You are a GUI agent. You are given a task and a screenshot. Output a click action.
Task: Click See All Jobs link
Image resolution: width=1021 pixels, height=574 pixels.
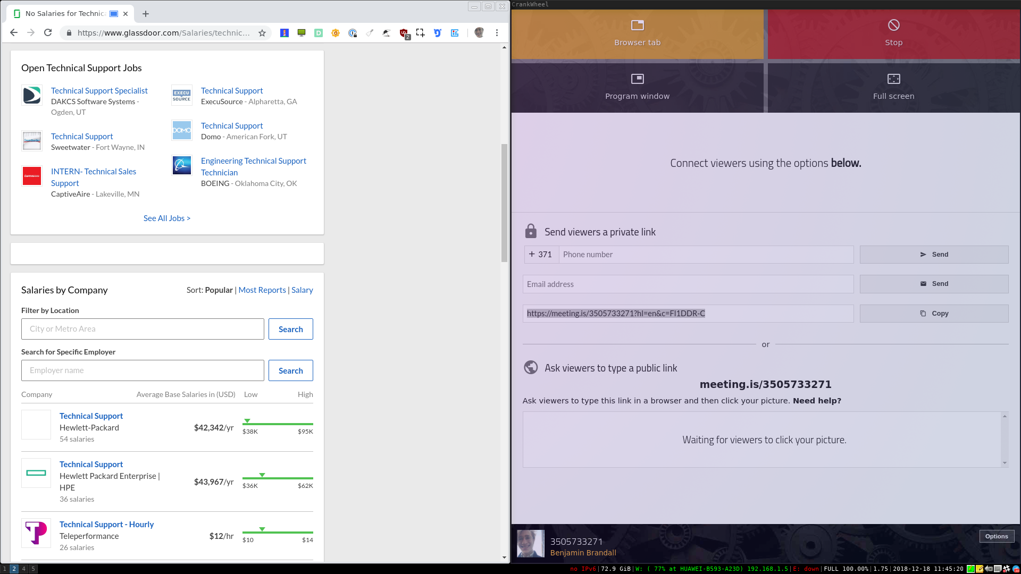tap(167, 218)
